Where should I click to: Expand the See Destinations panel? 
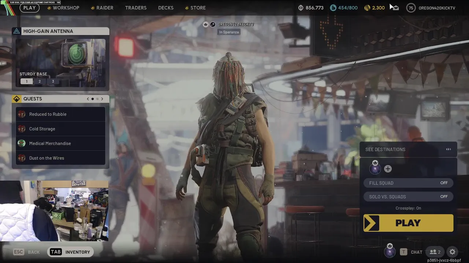408,149
